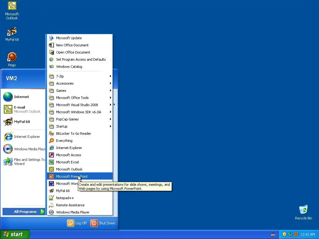Click the BitLocker To Go Reader icon
The width and height of the screenshot is (319, 239).
click(x=51, y=134)
